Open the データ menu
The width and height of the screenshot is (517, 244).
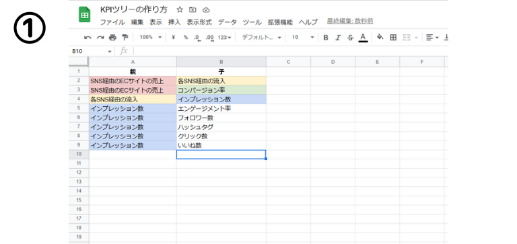pos(227,22)
